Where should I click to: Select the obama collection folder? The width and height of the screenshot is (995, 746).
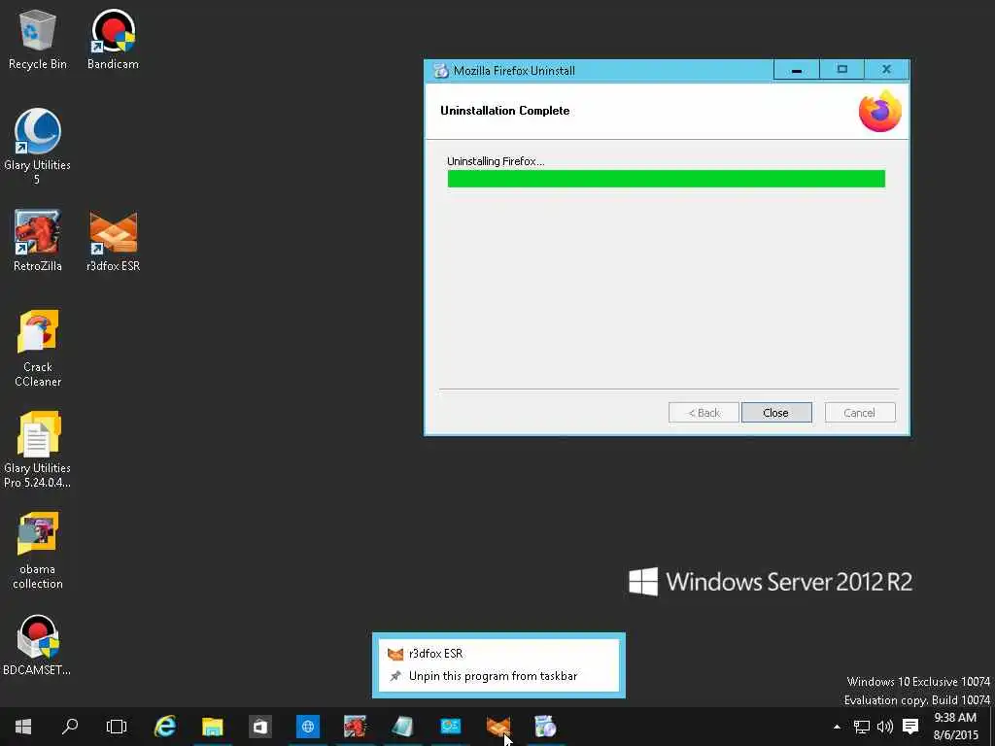(38, 551)
